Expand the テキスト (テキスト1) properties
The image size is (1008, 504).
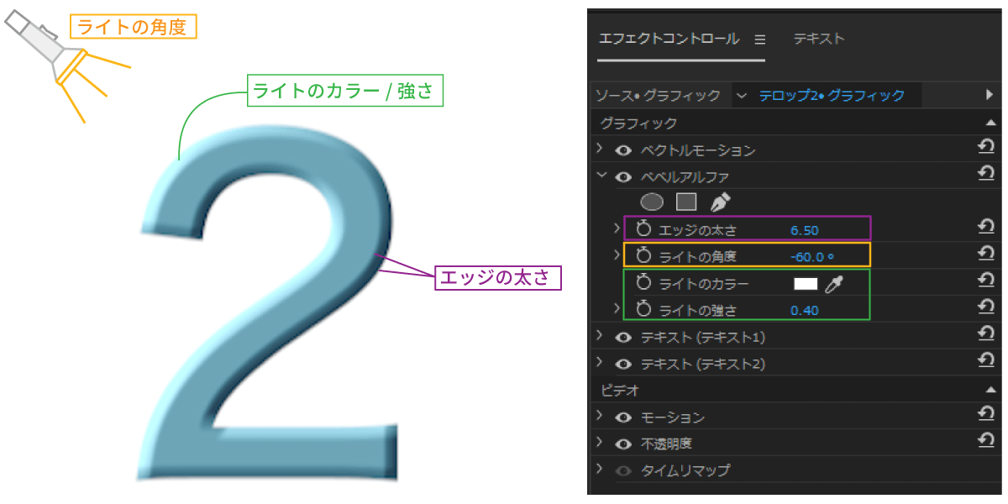click(600, 335)
